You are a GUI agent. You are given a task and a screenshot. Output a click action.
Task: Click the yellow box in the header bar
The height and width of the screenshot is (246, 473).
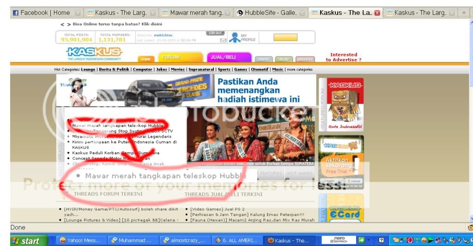point(285,37)
